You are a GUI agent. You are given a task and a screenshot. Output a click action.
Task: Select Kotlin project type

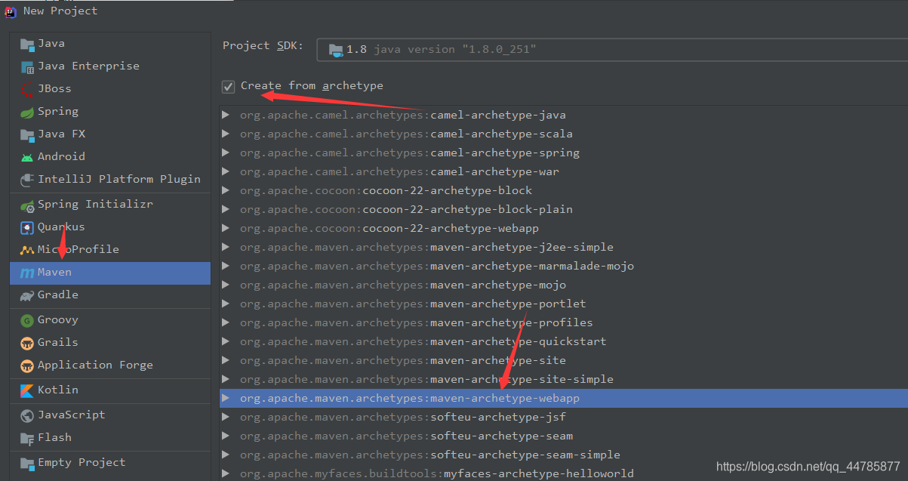click(x=110, y=390)
